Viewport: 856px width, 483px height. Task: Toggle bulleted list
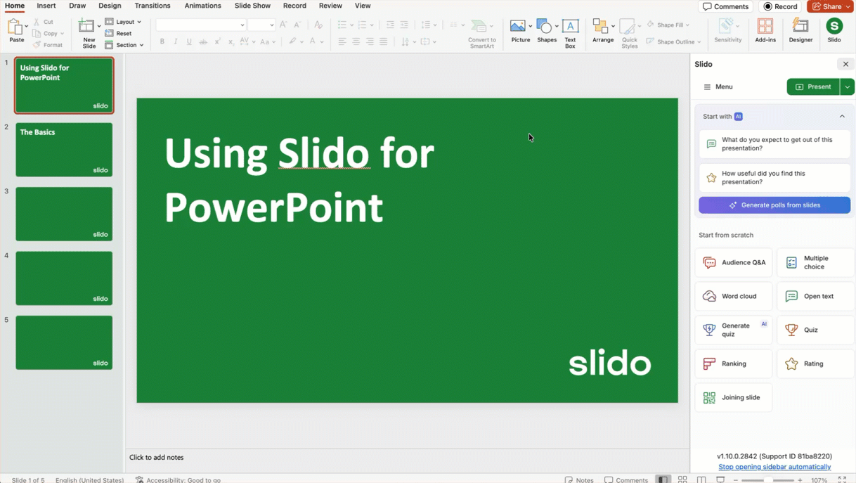point(342,25)
